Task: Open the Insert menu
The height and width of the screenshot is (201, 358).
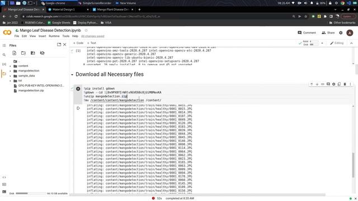Action: click(x=43, y=36)
